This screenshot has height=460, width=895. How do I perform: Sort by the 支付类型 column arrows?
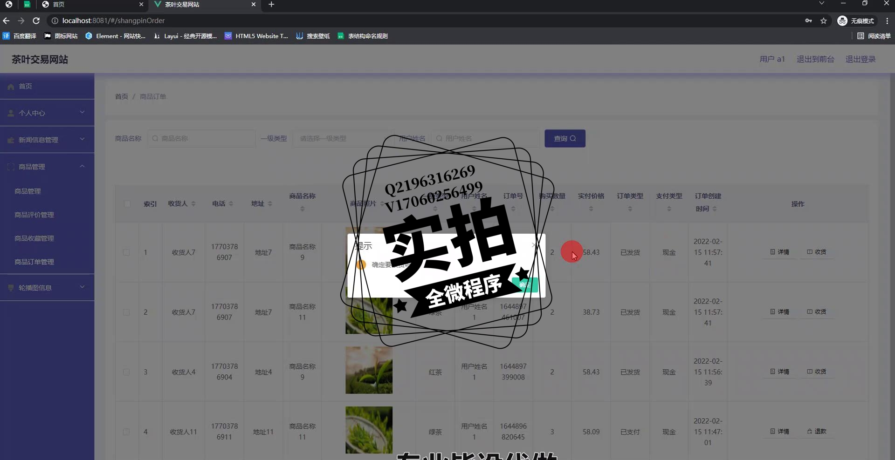click(669, 209)
